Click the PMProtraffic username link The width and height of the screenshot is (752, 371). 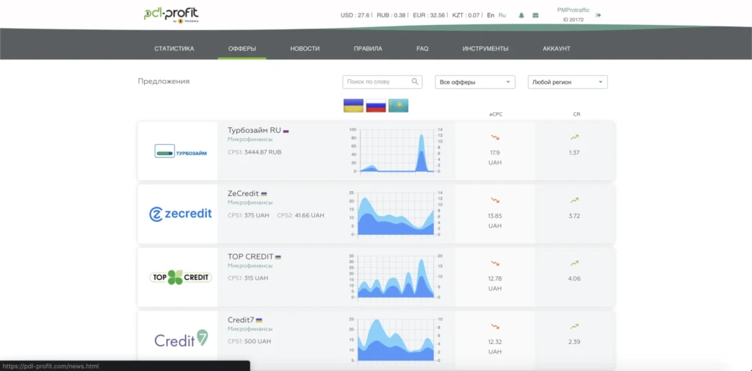[x=573, y=10]
